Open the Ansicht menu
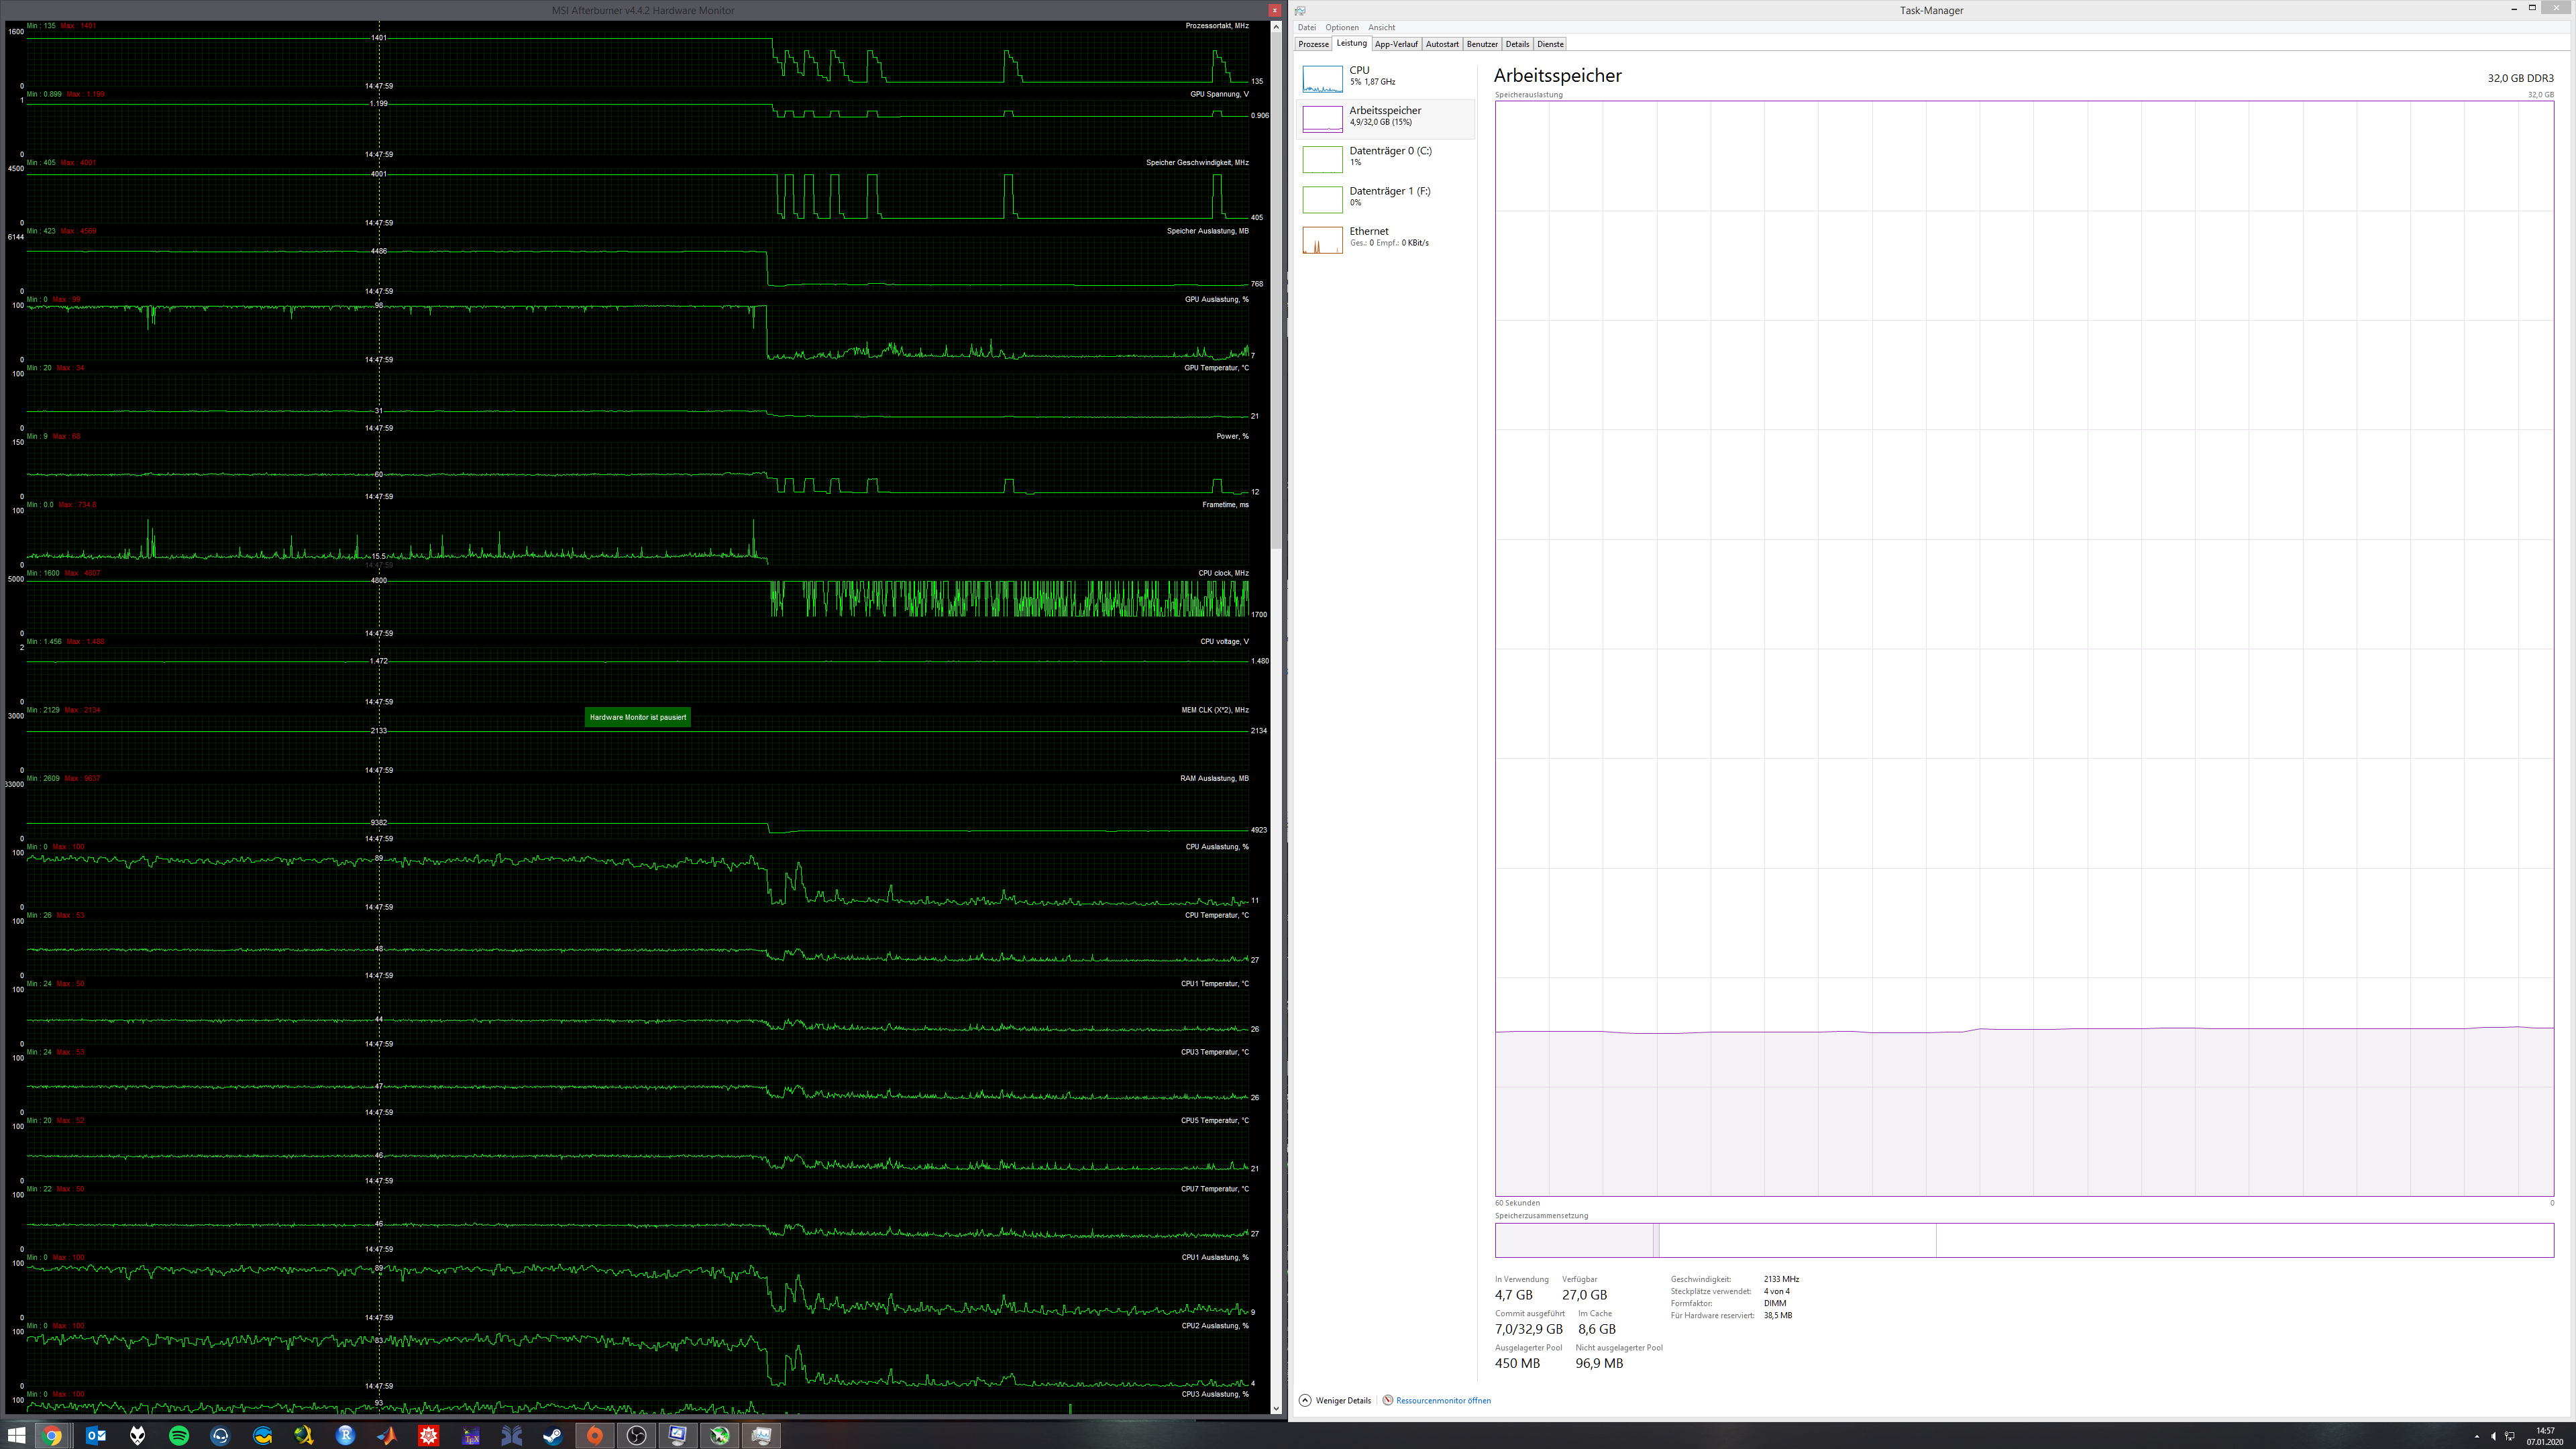Screen dimensions: 2576x1449 (1381, 27)
